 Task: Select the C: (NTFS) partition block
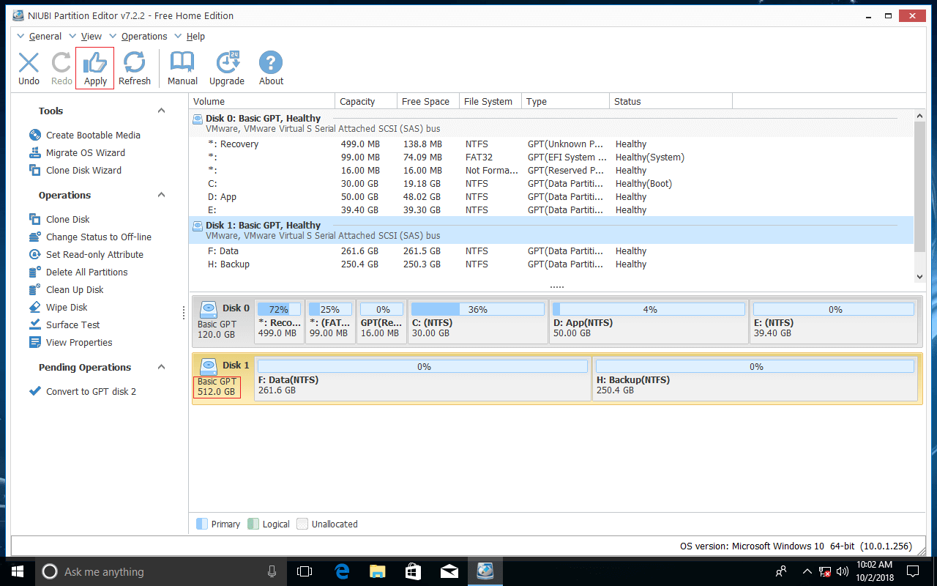pos(477,323)
